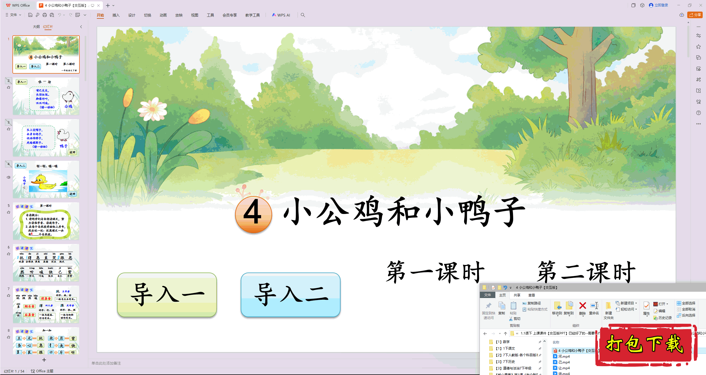Expand quick access toolbar customization chevron
The image size is (706, 375).
coord(85,15)
